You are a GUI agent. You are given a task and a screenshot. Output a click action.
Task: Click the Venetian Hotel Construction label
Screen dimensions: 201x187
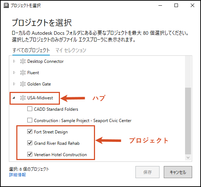(60, 154)
